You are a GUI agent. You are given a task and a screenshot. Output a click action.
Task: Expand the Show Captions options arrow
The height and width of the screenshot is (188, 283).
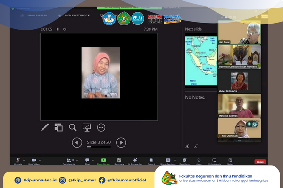(x=175, y=159)
